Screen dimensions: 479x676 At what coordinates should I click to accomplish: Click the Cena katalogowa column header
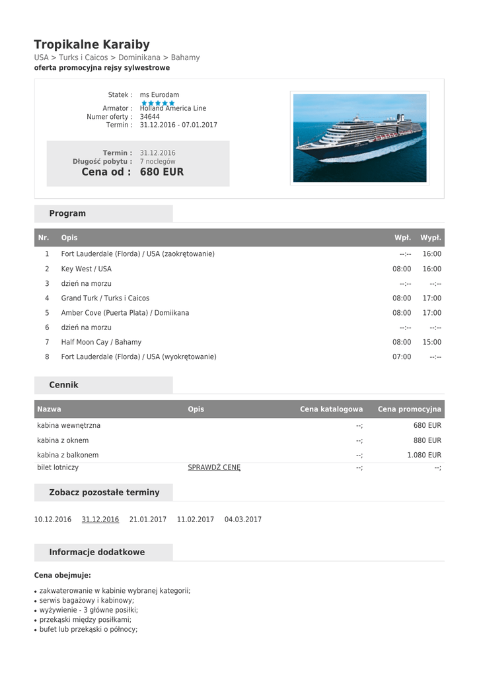(x=331, y=409)
